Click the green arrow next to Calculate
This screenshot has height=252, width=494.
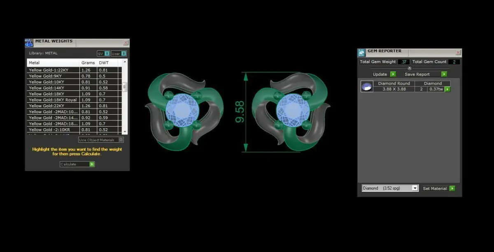pyautogui.click(x=92, y=164)
